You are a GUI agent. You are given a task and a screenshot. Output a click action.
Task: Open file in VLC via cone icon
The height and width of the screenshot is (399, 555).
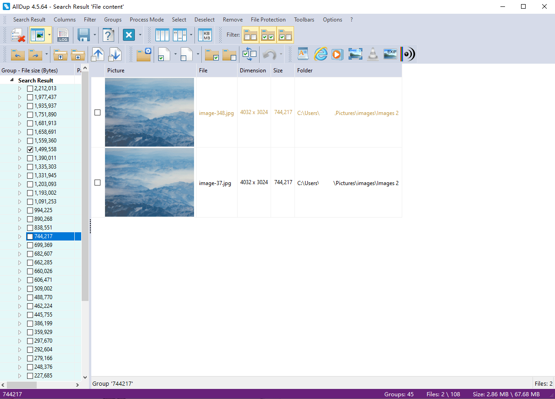[x=373, y=54]
